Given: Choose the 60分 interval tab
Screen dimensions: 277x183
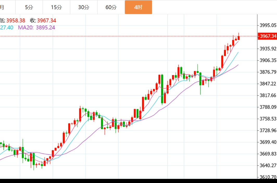Looking at the screenshot, I should [111, 7].
